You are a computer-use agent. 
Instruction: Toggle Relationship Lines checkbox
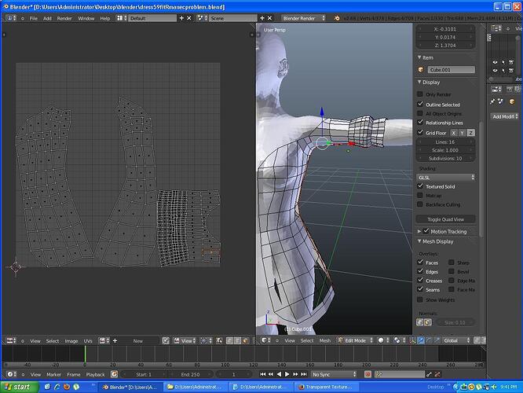(420, 122)
